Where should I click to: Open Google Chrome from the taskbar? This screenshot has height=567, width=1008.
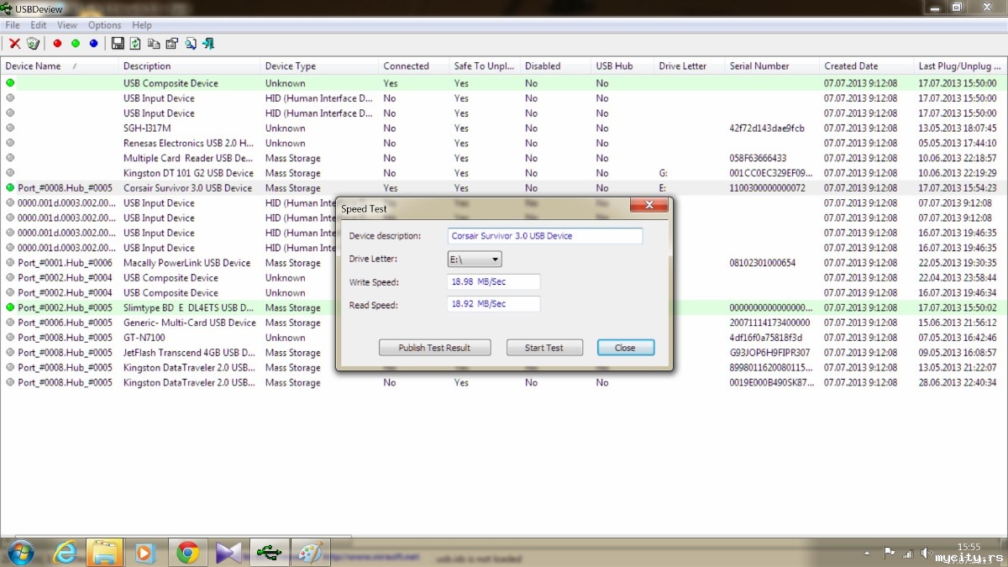tap(187, 552)
